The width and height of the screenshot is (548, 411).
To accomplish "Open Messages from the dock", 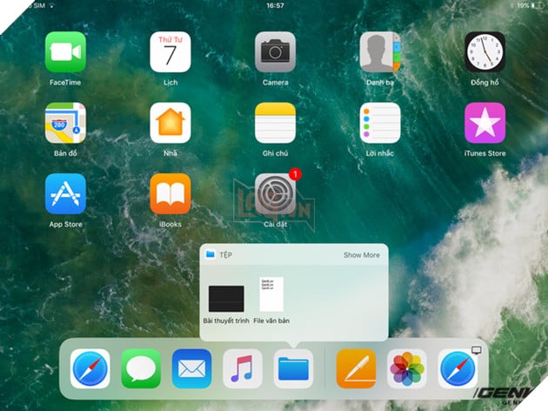I will [141, 368].
